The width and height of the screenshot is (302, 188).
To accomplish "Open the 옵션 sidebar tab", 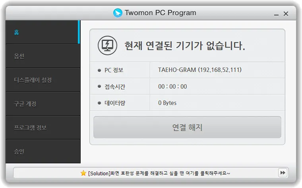I will 43,56.
